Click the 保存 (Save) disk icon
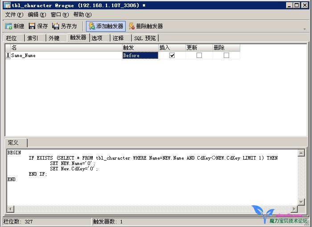The height and width of the screenshot is (227, 312). [32, 26]
